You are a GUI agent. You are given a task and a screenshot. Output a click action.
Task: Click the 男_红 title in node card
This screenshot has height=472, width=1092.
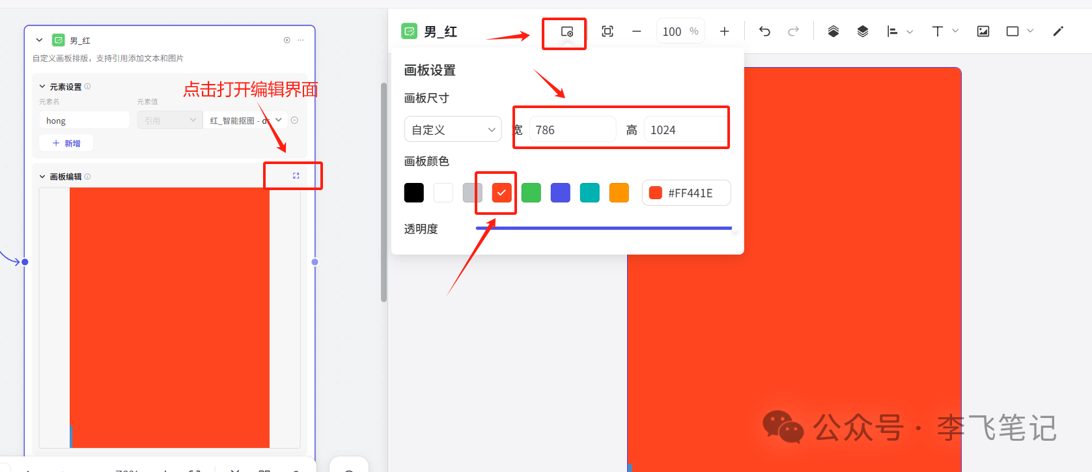click(80, 40)
